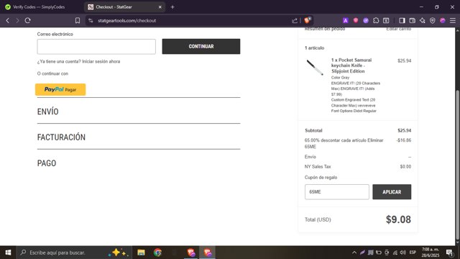Open the notification center icon
Screen dimensions: 460x259
click(x=449, y=253)
